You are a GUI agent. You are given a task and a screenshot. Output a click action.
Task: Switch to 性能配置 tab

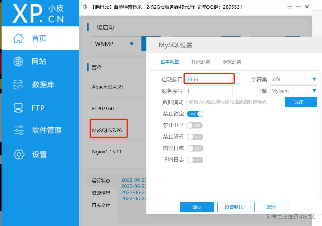[201, 62]
